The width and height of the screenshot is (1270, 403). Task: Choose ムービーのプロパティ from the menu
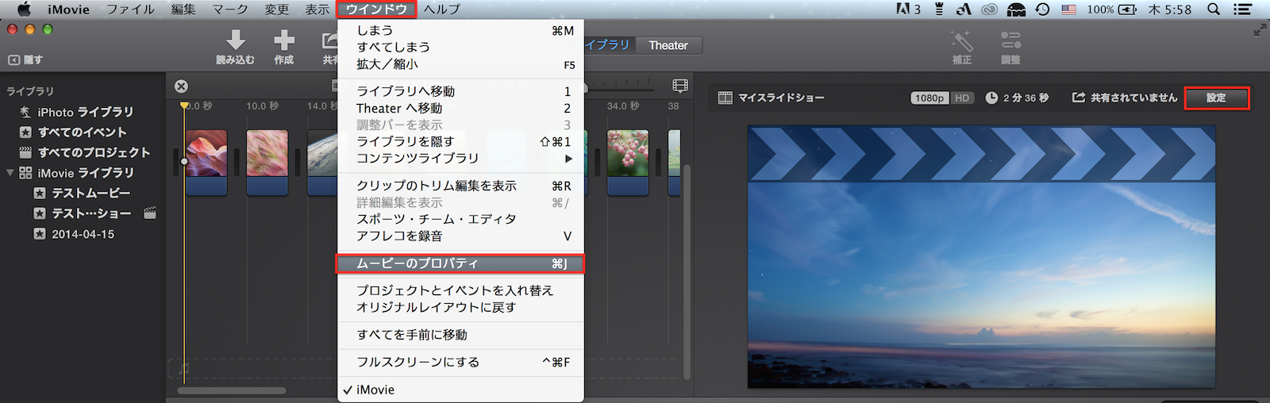(x=460, y=263)
